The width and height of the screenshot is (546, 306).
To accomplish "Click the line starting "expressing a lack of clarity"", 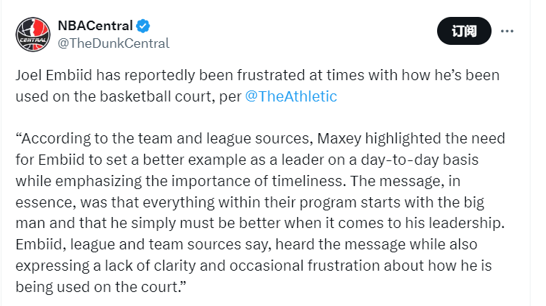I will coord(253,266).
